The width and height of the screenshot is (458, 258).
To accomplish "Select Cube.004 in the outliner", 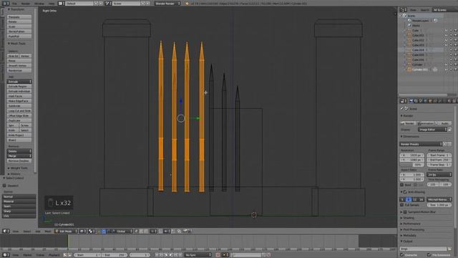I will [x=418, y=50].
